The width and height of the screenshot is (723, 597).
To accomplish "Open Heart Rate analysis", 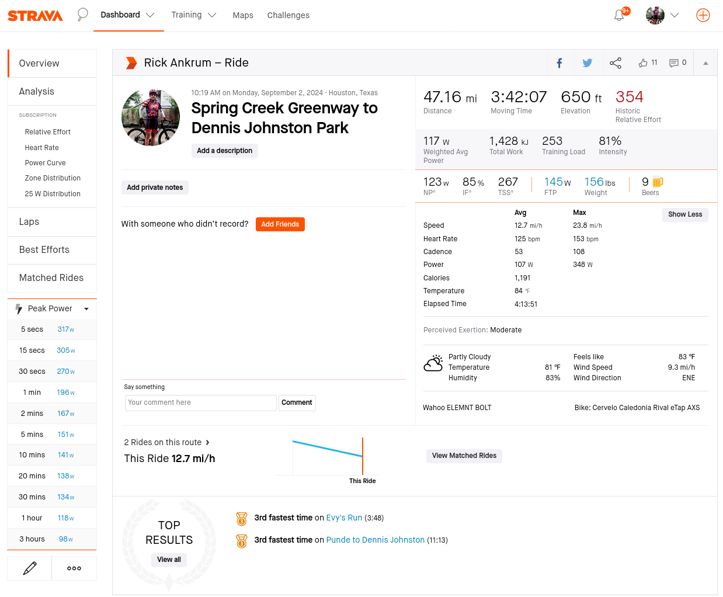I will coord(41,148).
